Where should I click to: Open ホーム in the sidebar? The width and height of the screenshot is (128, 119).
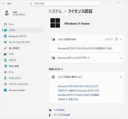pos(23,24)
